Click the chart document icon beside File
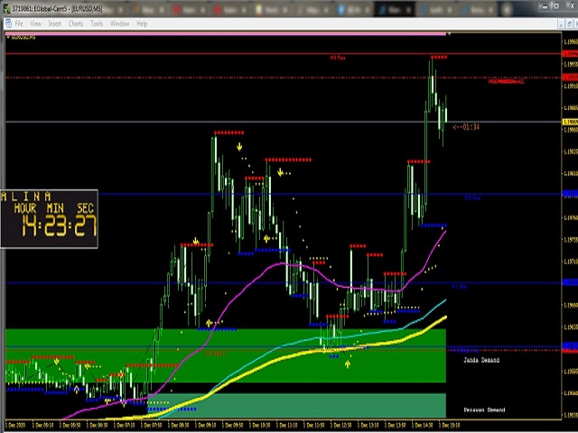Viewport: 578px width, 433px height. click(8, 24)
